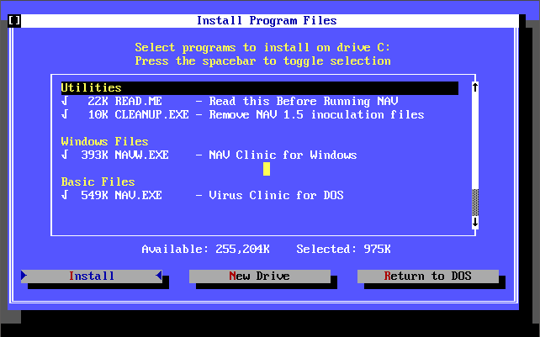Deselect the checkmark beside NAV.EXE
The width and height of the screenshot is (540, 337).
pyautogui.click(x=65, y=195)
